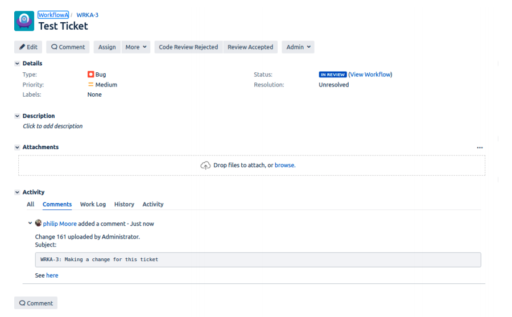Click Review Accepted transition button
Screen dimensions: 512x317
(250, 47)
